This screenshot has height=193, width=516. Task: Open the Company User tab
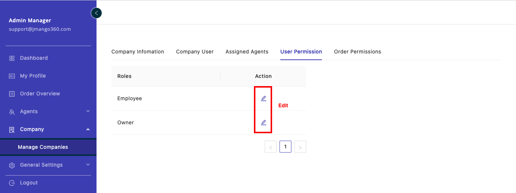195,52
